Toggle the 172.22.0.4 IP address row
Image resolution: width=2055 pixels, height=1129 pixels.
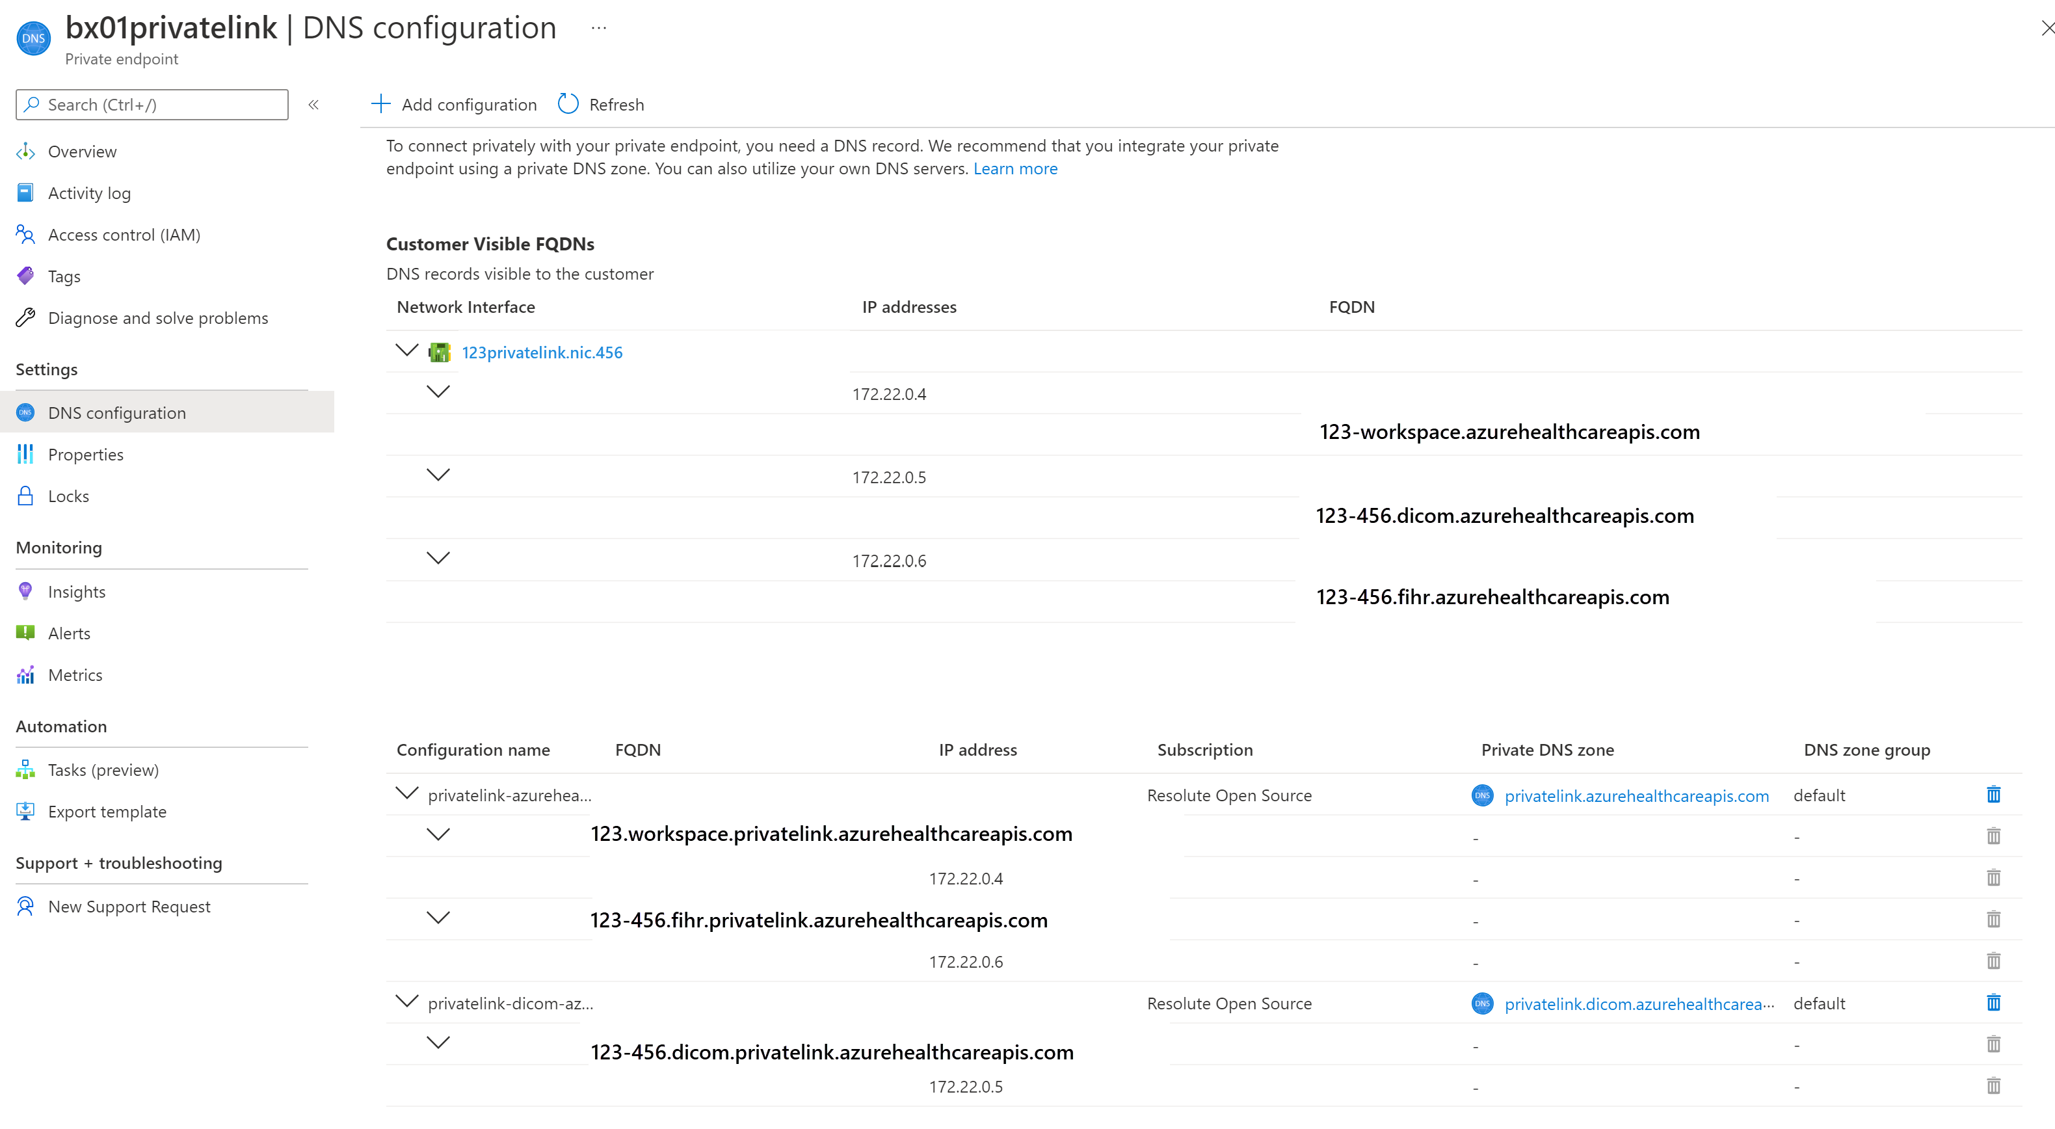click(x=440, y=393)
